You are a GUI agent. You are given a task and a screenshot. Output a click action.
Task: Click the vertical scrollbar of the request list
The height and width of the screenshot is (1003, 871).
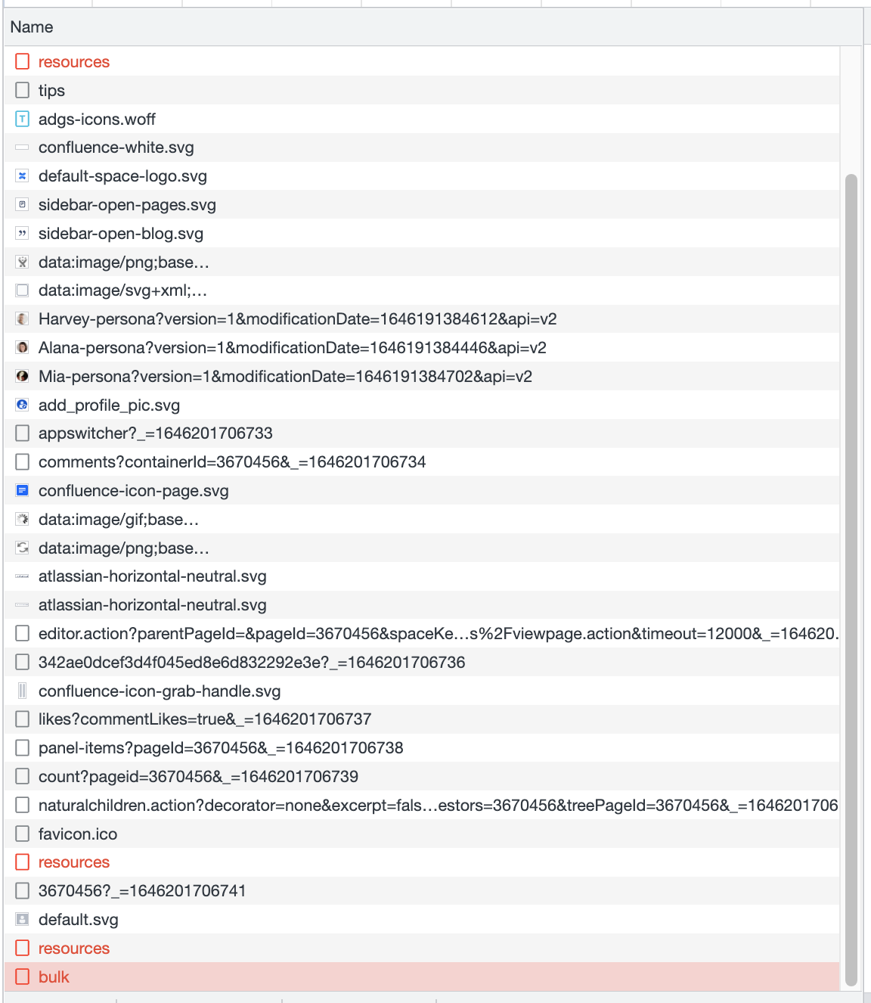coord(851,580)
